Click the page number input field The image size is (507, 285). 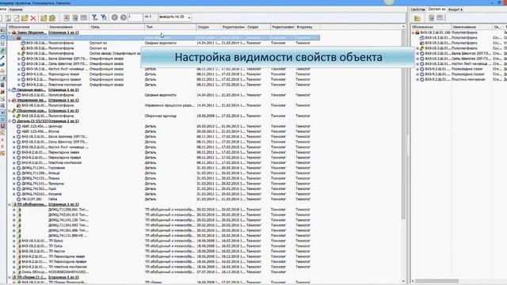point(135,17)
